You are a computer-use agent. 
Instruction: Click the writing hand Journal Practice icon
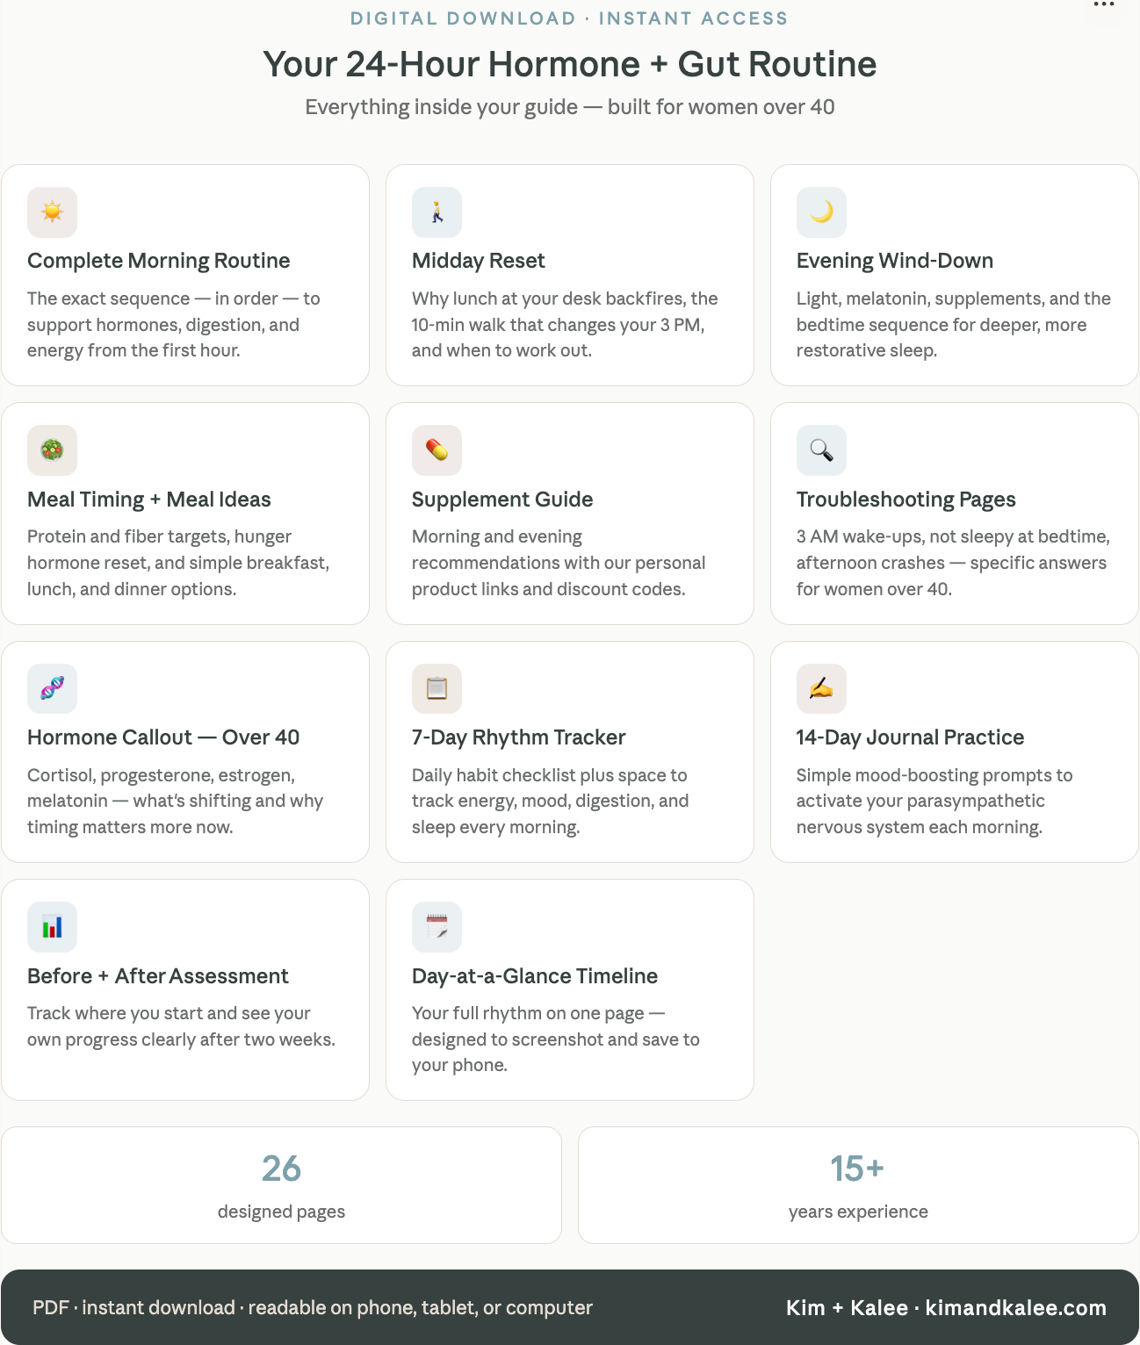tap(821, 688)
